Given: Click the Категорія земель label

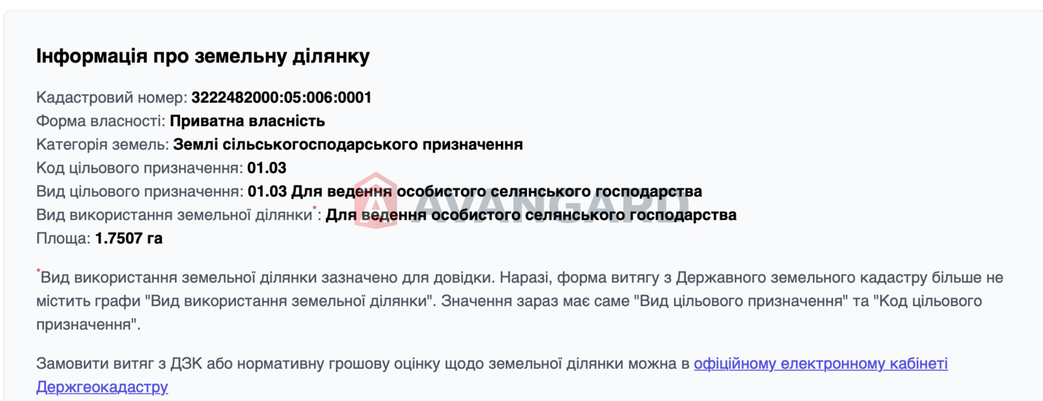Looking at the screenshot, I should tap(102, 144).
